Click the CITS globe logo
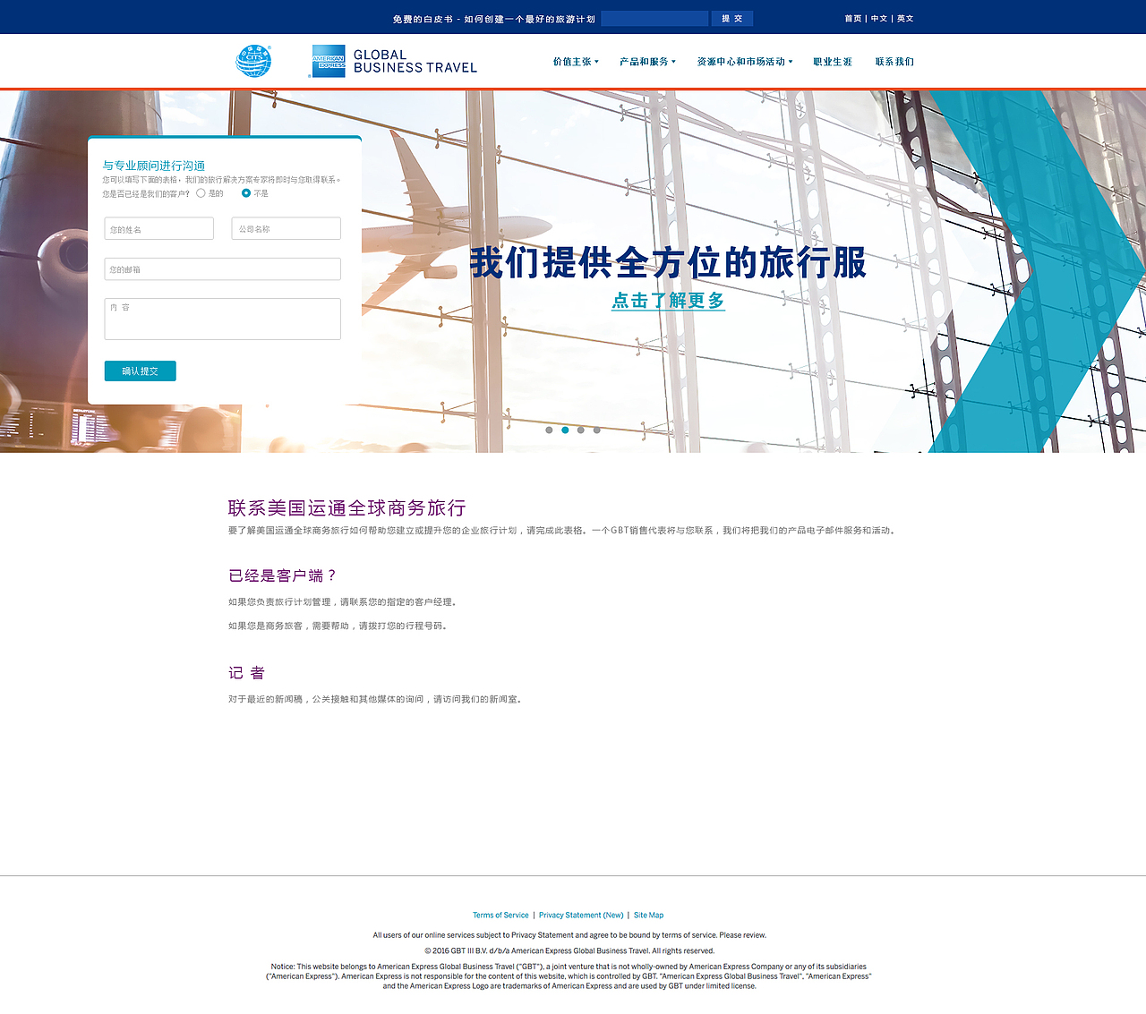The height and width of the screenshot is (1014, 1146). [x=253, y=61]
